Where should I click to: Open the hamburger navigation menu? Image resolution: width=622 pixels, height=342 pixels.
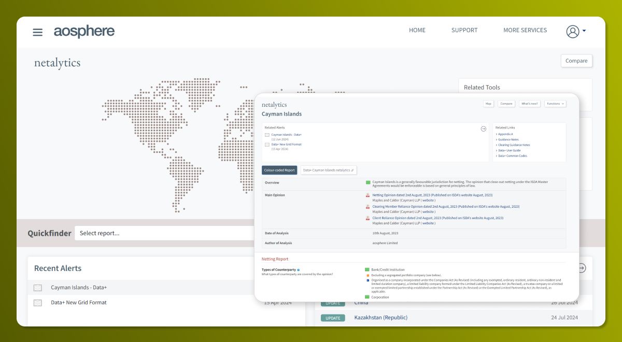tap(37, 32)
